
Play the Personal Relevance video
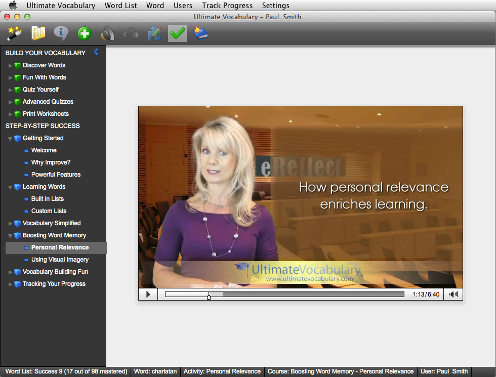pyautogui.click(x=148, y=294)
